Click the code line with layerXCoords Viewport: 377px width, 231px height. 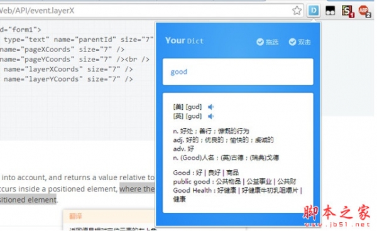(x=68, y=69)
